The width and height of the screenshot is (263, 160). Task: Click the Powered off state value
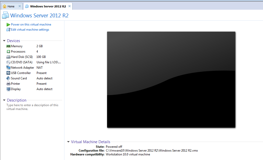click(x=114, y=147)
